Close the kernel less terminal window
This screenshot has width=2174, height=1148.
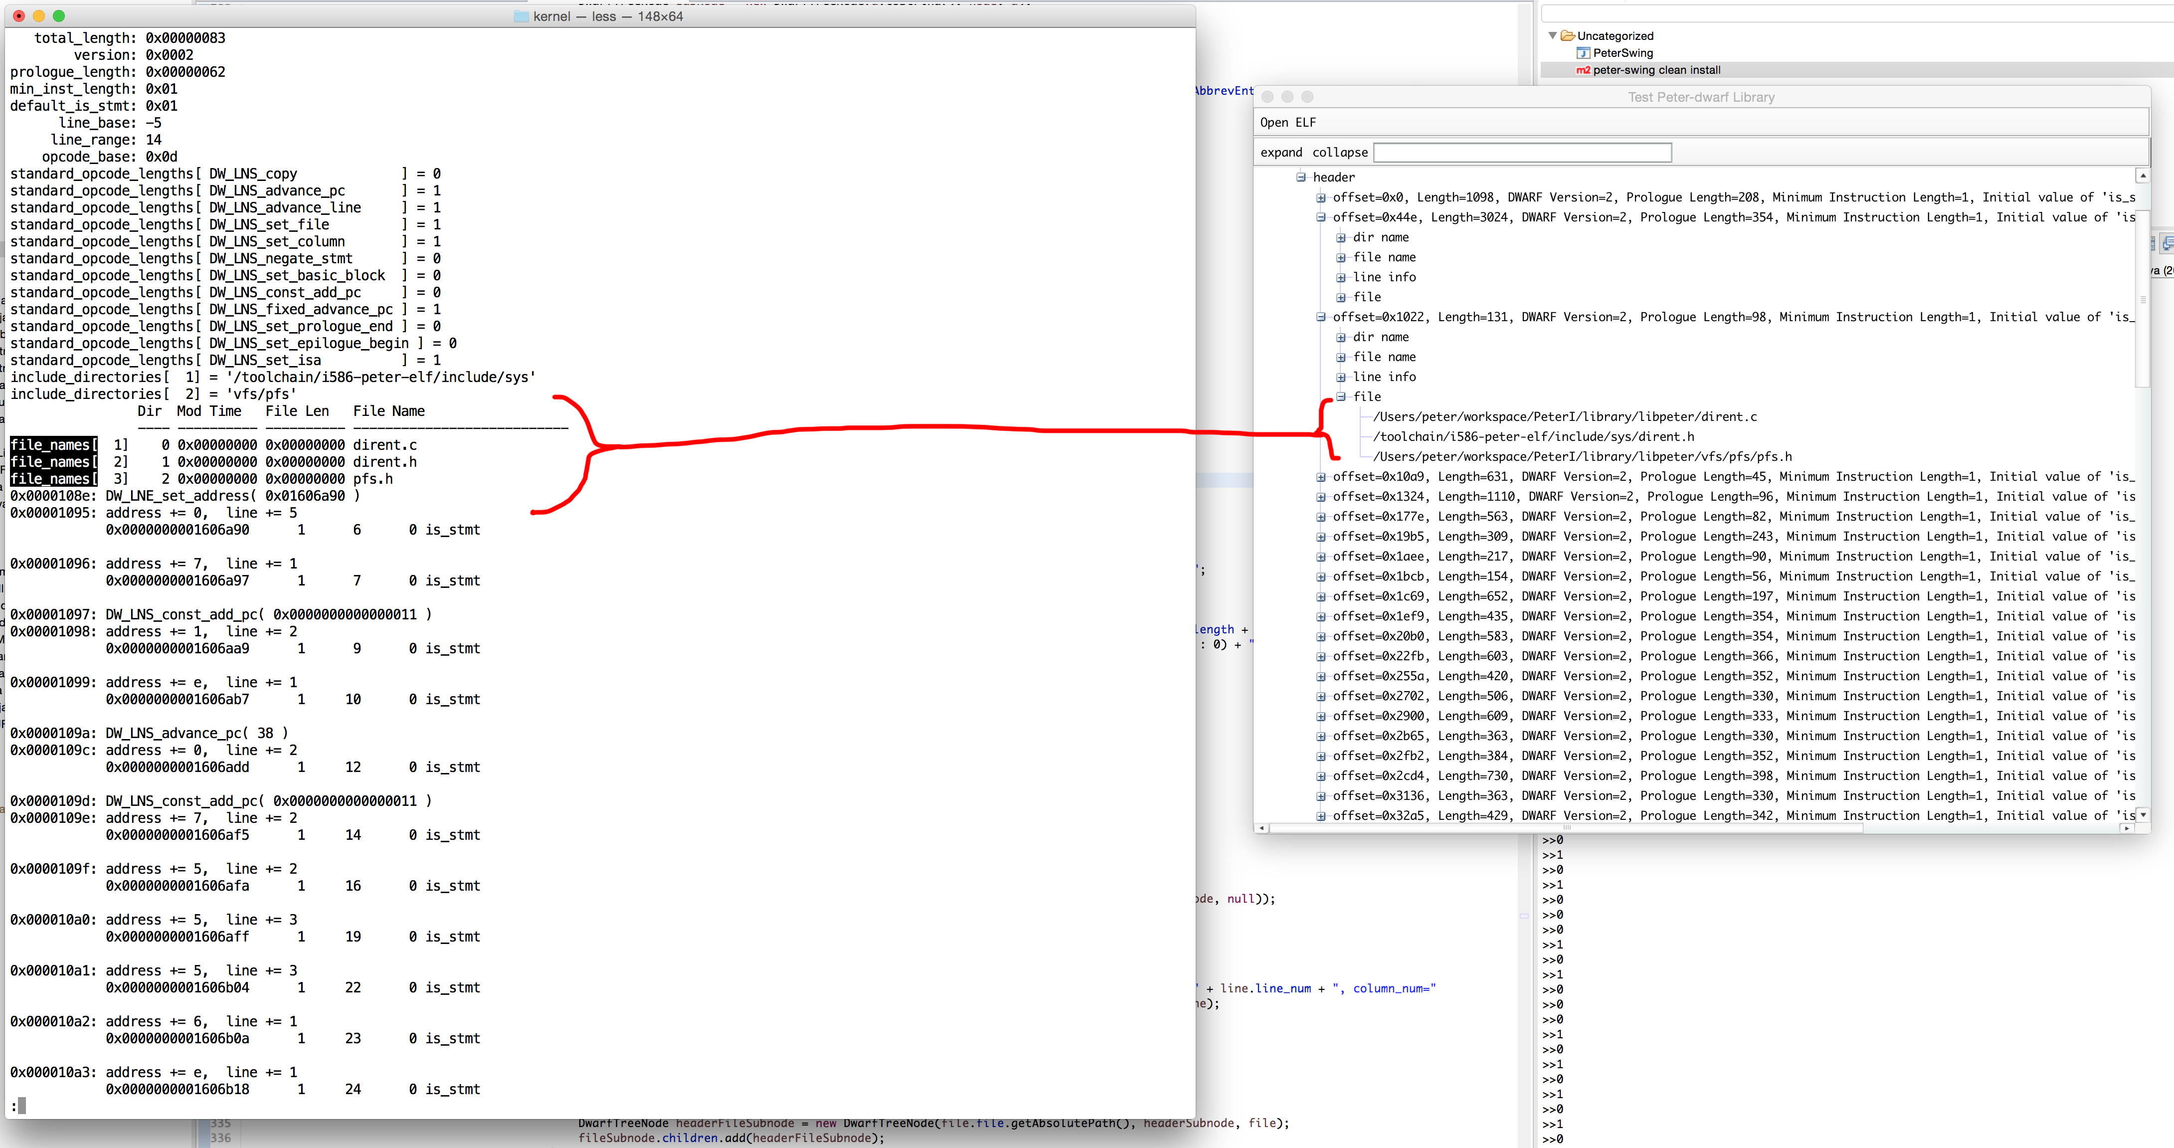[x=18, y=16]
